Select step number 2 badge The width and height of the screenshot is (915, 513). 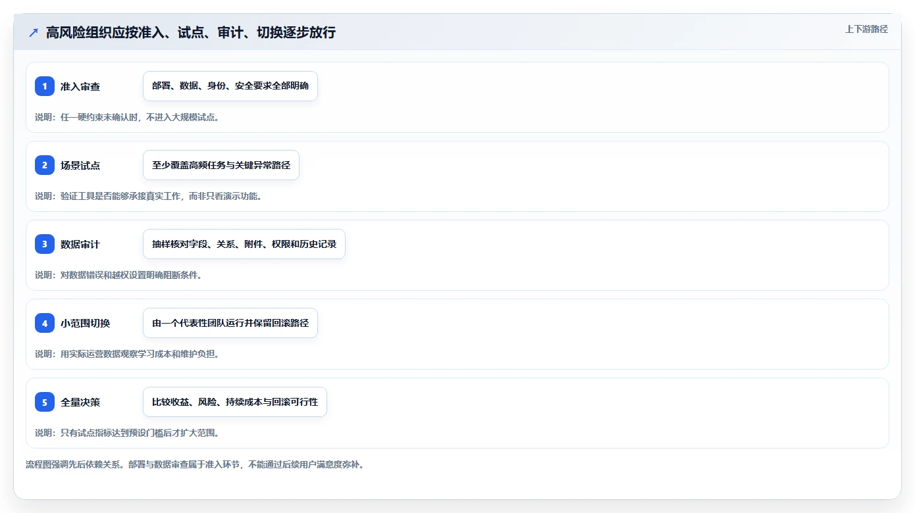click(x=45, y=165)
